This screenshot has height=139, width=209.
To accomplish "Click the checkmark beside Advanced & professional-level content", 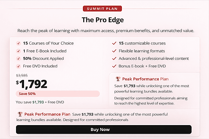I will (114, 58).
